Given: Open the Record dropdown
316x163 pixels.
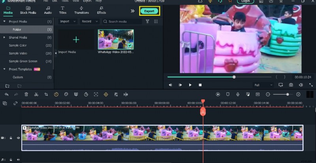Looking at the screenshot, I should coord(90,21).
